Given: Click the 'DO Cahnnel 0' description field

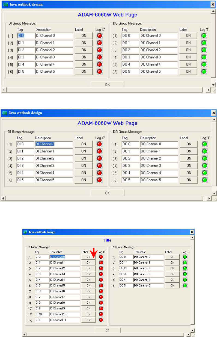Looking at the screenshot, I should pos(148,257).
